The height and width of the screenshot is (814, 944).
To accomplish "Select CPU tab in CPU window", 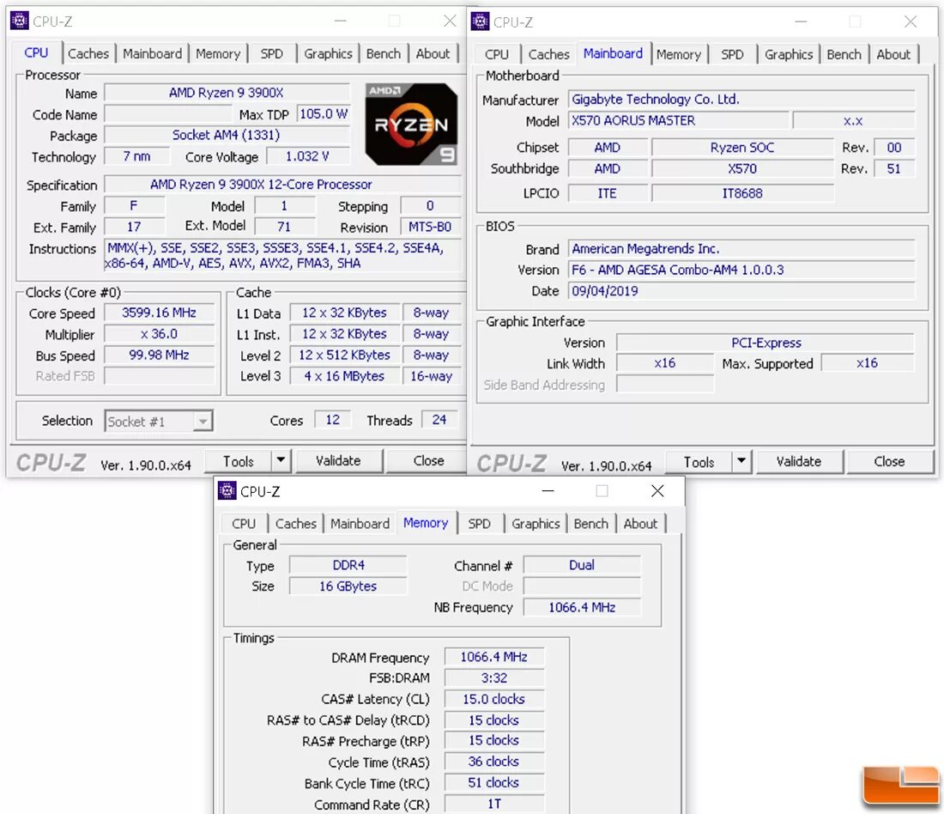I will pyautogui.click(x=36, y=52).
